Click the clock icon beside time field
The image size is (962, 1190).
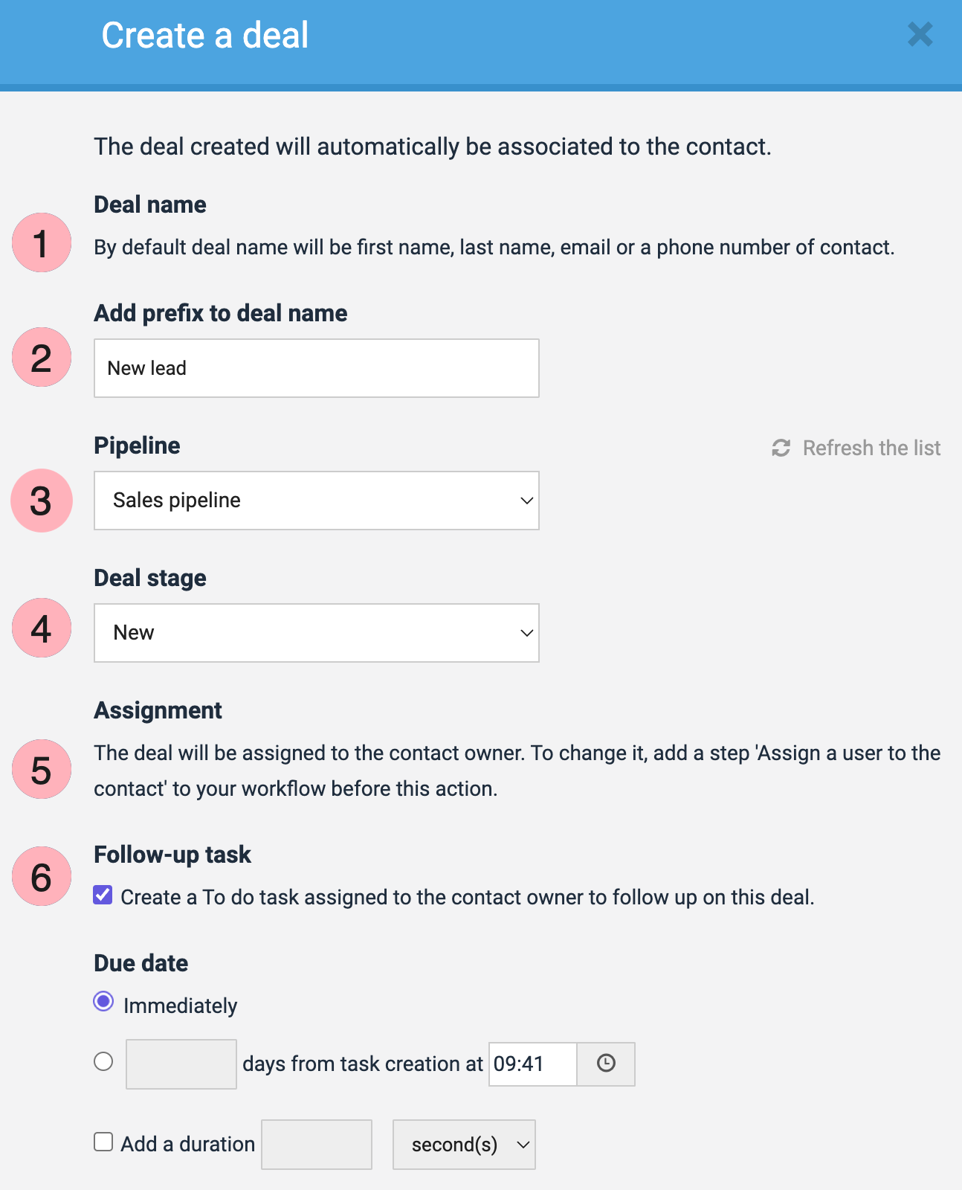(x=606, y=1064)
